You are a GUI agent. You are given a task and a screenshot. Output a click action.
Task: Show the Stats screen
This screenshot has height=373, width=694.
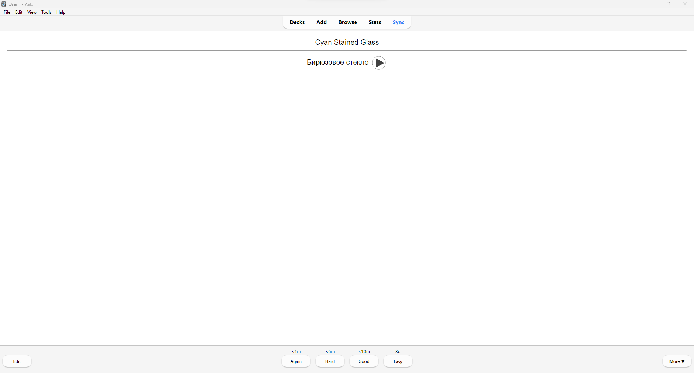pyautogui.click(x=375, y=22)
